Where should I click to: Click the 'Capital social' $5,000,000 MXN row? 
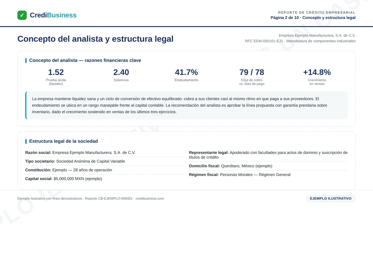[104, 179]
